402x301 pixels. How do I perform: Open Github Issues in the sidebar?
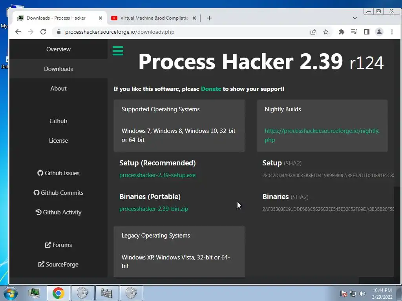point(58,173)
